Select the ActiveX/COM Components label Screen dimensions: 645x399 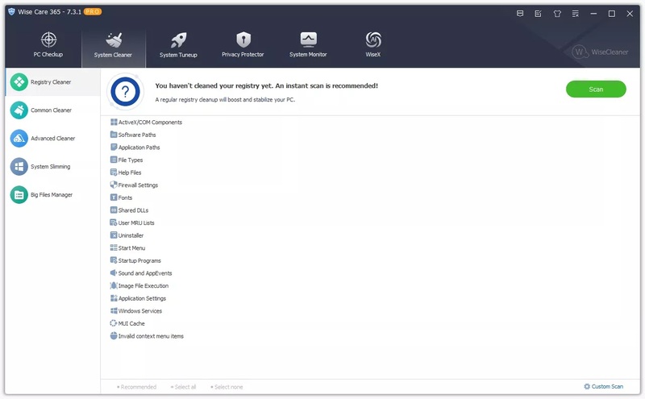pyautogui.click(x=150, y=123)
